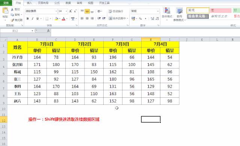Click the Increase Font Size icon

coord(70,11)
